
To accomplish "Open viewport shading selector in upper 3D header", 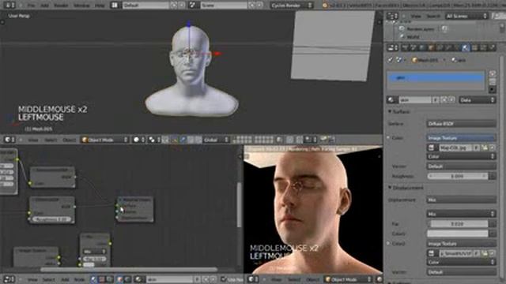I will click(x=139, y=140).
